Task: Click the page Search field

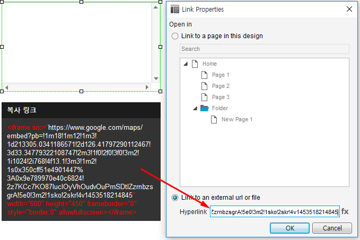Action: tap(265, 49)
